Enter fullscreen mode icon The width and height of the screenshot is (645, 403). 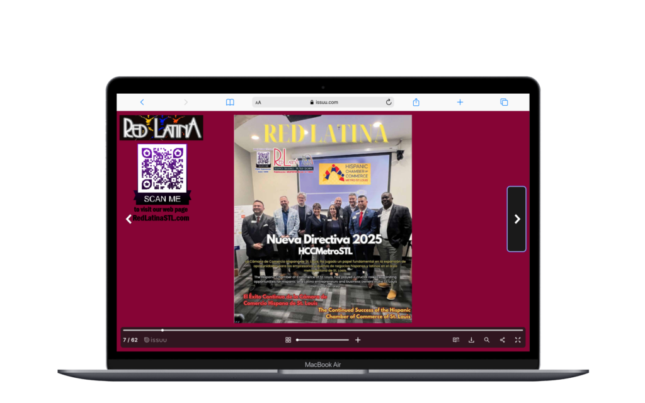coord(518,340)
